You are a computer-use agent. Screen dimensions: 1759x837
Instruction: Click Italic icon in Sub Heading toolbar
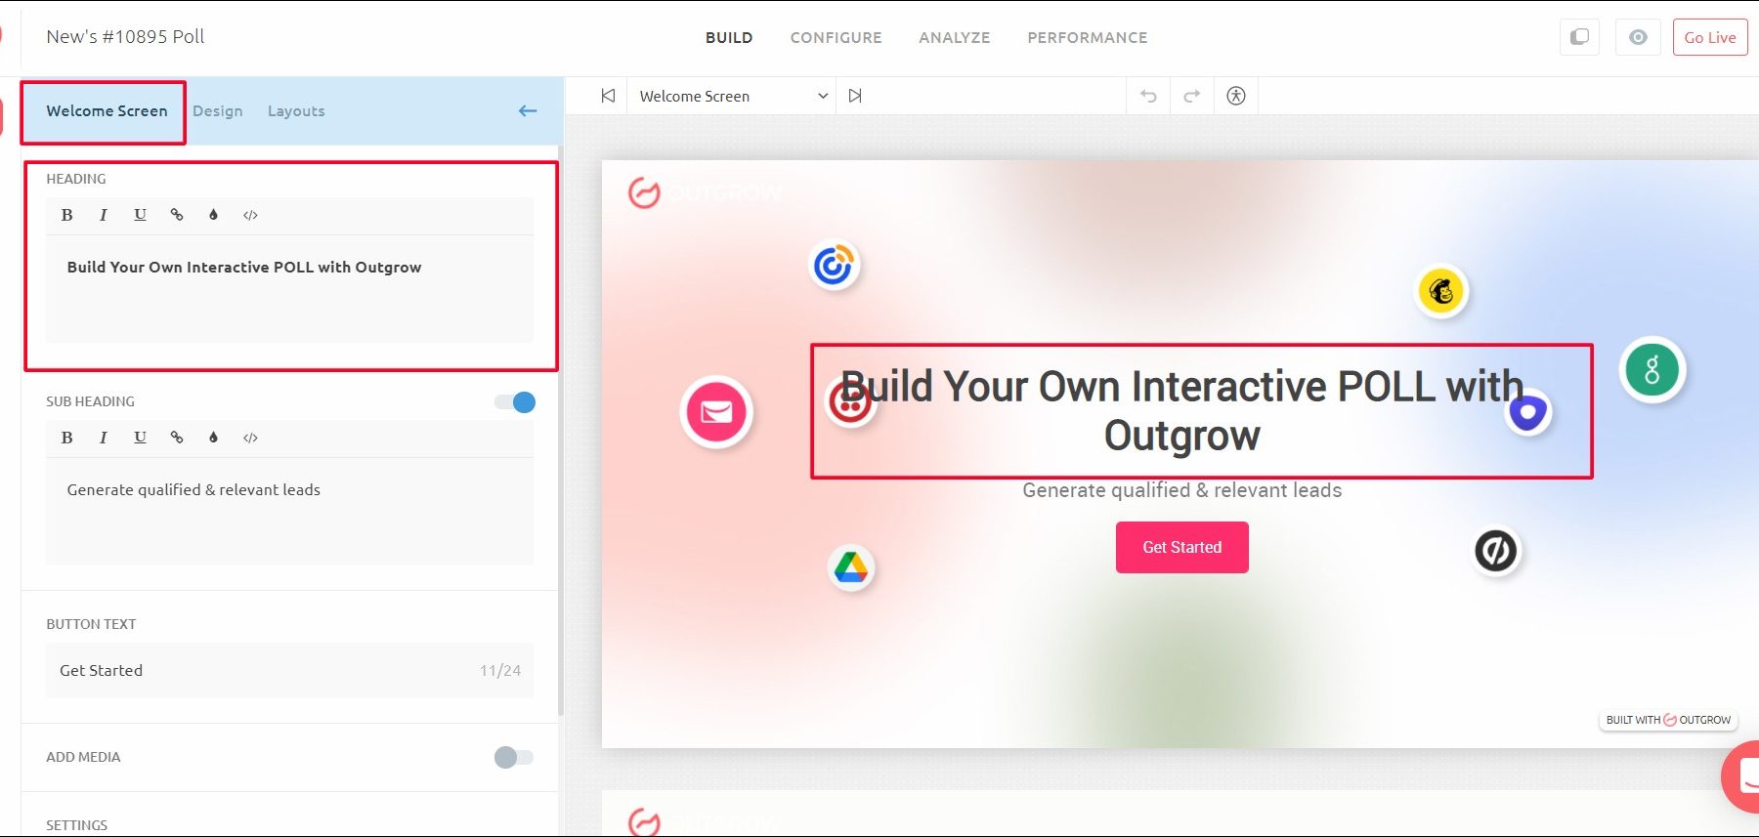pyautogui.click(x=104, y=438)
